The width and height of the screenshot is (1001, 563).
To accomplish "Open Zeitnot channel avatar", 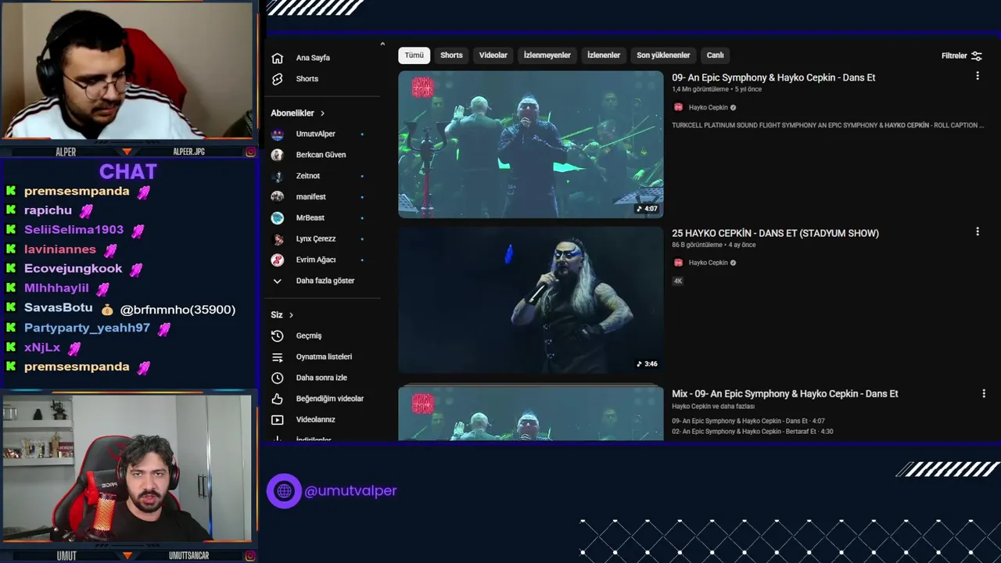I will (277, 176).
